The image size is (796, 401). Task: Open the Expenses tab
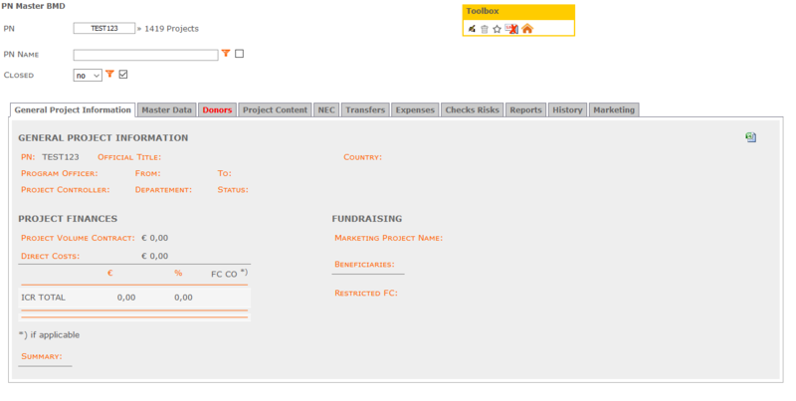tap(415, 109)
